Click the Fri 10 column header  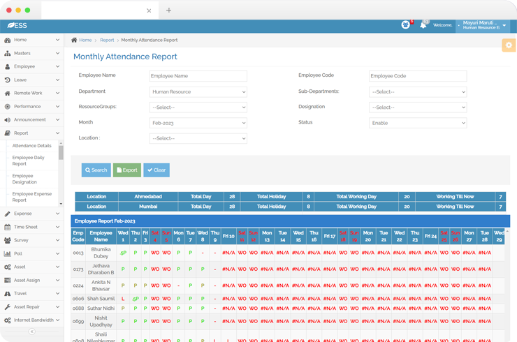click(228, 236)
